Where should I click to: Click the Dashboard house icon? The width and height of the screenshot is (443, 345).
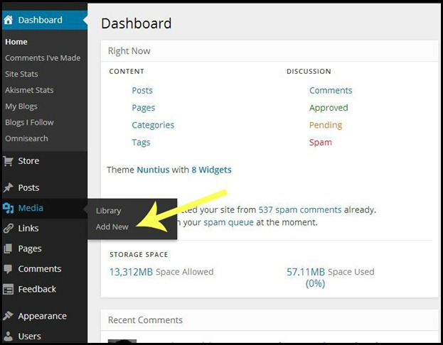[9, 20]
